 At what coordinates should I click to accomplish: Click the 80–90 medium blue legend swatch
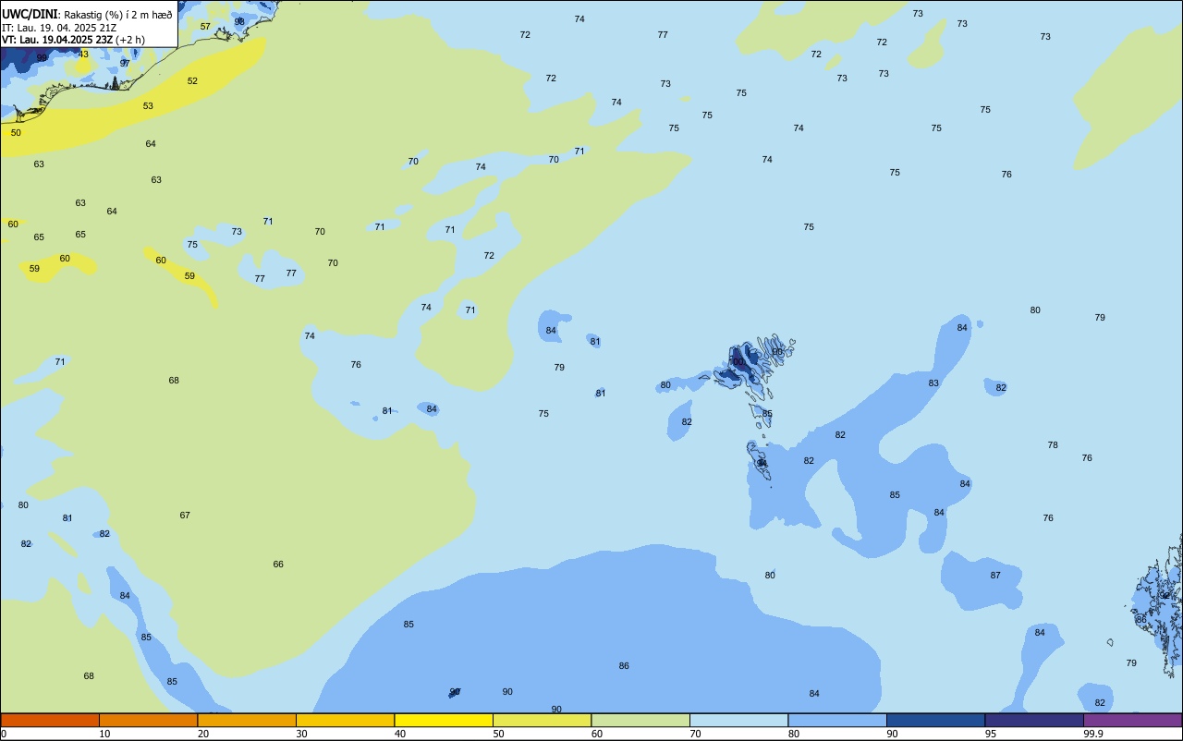coord(837,720)
